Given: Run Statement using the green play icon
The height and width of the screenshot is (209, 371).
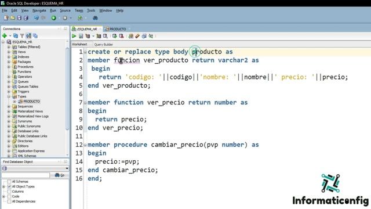Looking at the screenshot, I should 74,36.
